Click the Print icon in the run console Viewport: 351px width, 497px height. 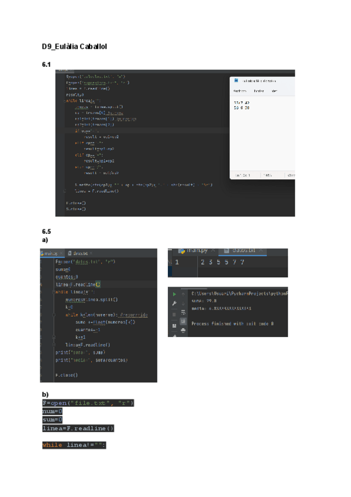click(x=183, y=331)
